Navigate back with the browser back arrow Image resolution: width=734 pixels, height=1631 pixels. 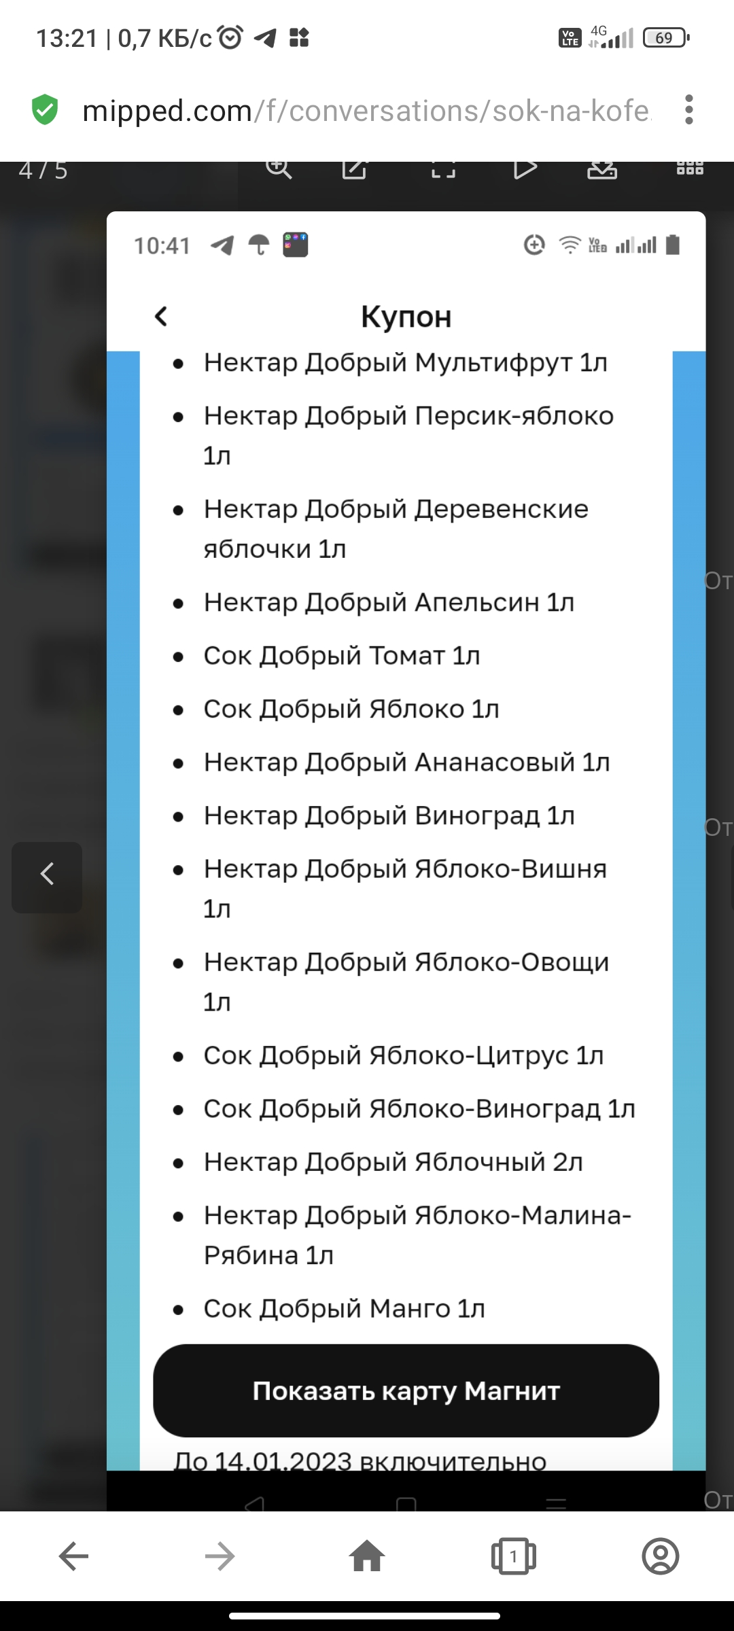tap(73, 1556)
